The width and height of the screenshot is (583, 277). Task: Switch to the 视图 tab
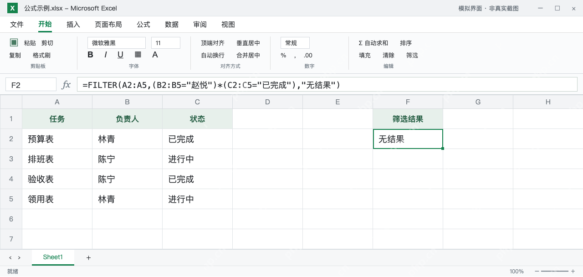click(x=228, y=25)
